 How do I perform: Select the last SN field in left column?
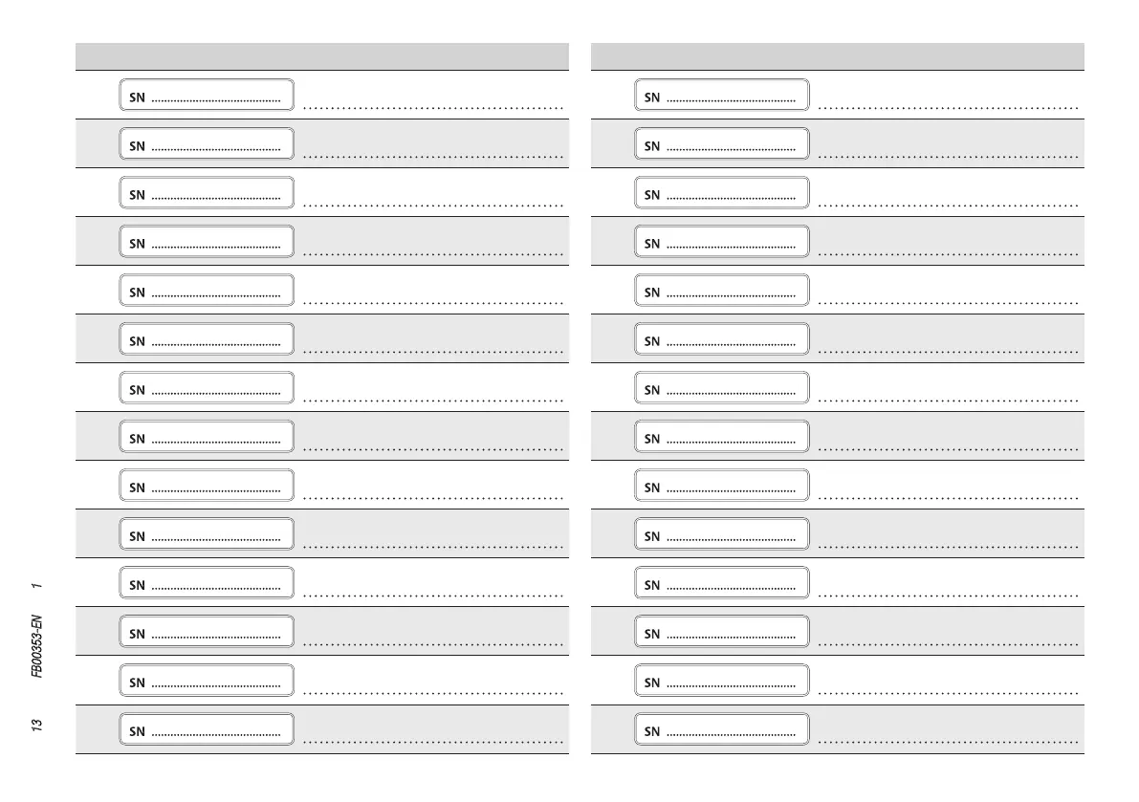tap(207, 730)
